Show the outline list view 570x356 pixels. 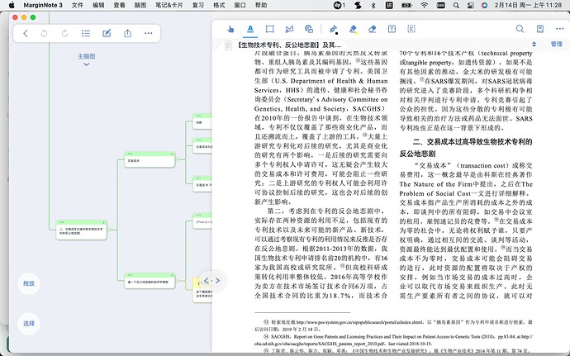86,34
